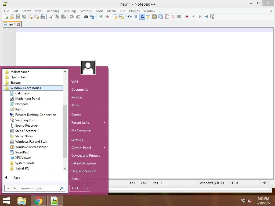Click the Save recorded macro icon
275x206 pixels.
pos(212,17)
